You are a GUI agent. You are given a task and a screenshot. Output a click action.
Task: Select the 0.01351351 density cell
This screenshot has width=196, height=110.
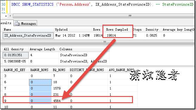point(16,55)
